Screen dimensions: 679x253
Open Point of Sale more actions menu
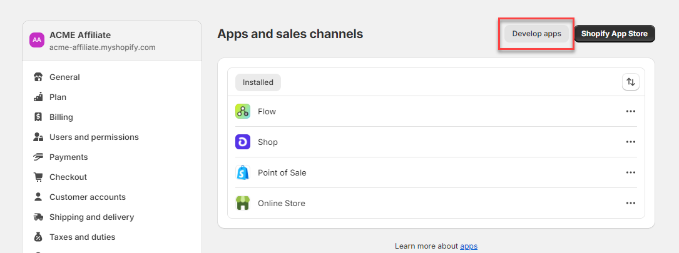click(631, 172)
